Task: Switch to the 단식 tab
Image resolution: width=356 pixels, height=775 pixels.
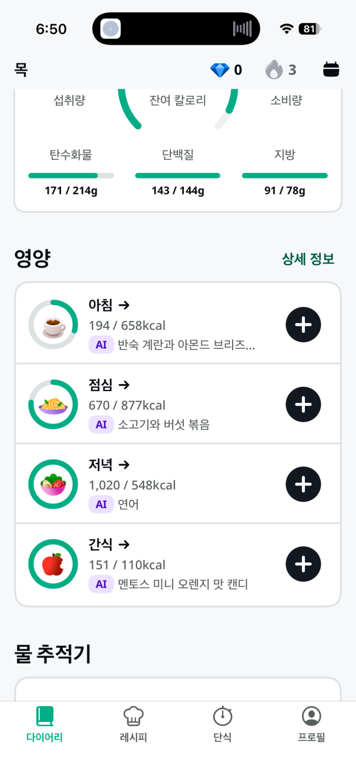Action: pos(223,725)
